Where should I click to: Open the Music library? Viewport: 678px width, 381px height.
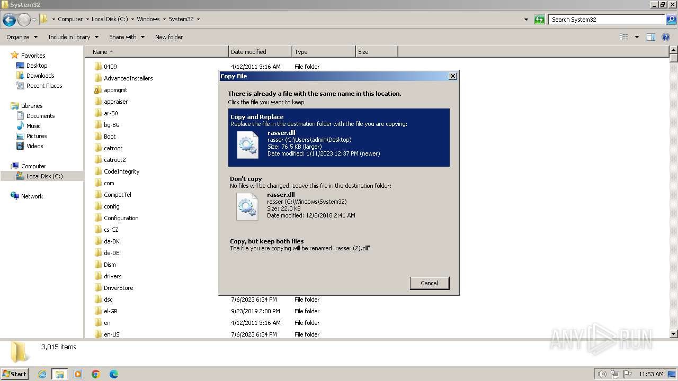[33, 126]
